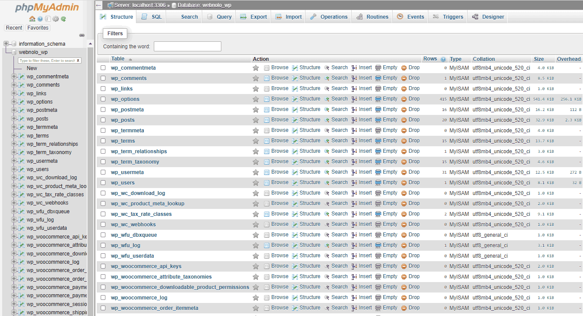The width and height of the screenshot is (583, 316).
Task: Open the Import tab
Action: [x=288, y=17]
